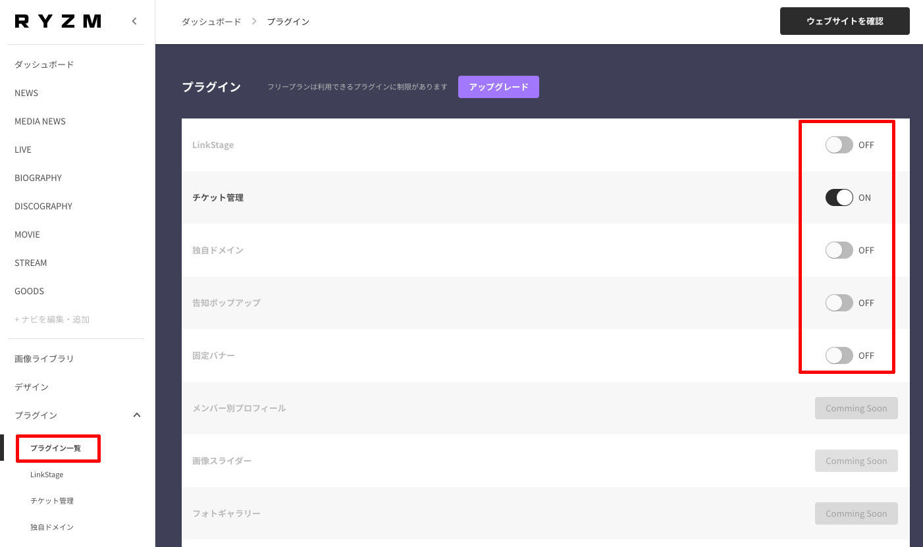The width and height of the screenshot is (923, 547).
Task: Open デザイン in the sidebar
Action: [32, 387]
